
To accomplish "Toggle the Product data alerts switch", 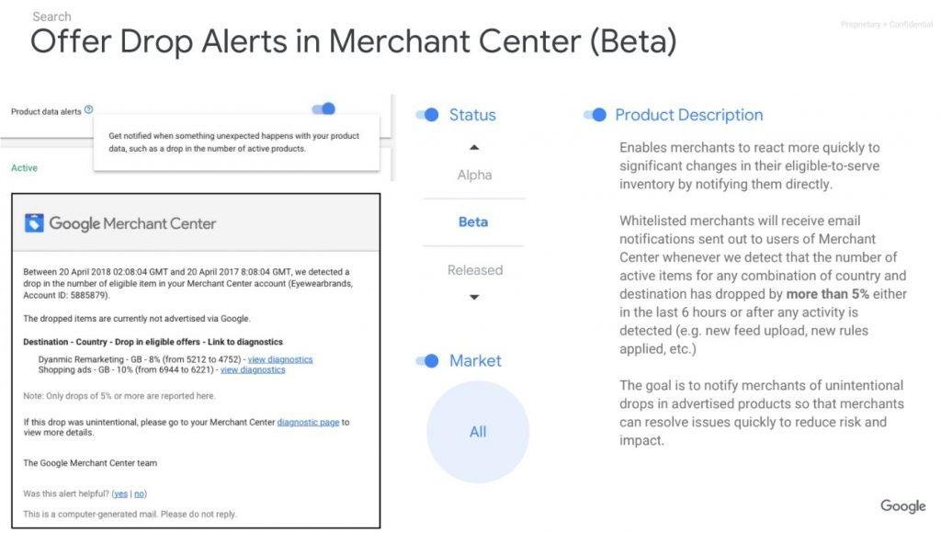I will [x=323, y=108].
